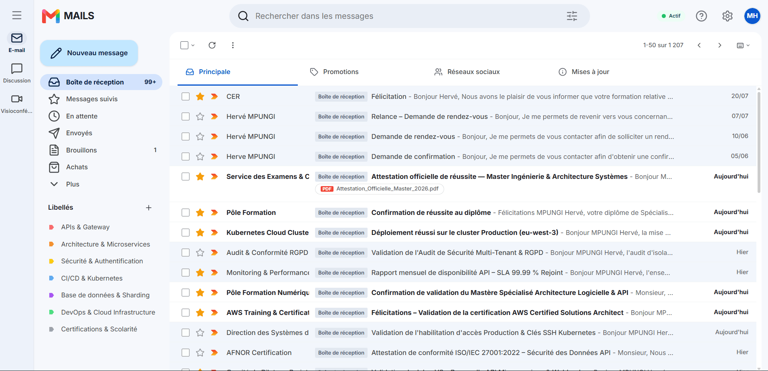
Task: Open the help question mark icon
Action: (701, 16)
